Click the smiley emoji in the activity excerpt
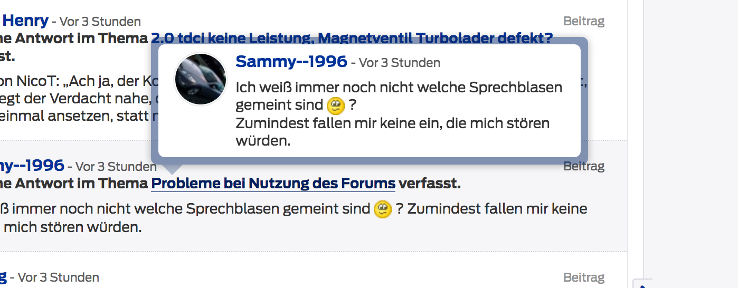The image size is (738, 288). [382, 209]
